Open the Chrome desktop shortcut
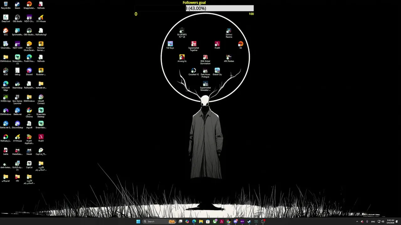Viewport: 401px width, 225px height. (29, 112)
